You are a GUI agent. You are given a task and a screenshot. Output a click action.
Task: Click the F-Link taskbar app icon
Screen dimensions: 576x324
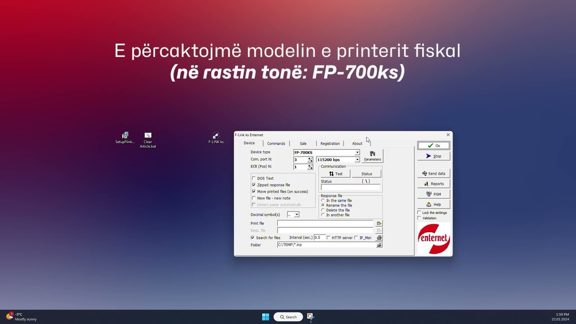(310, 317)
